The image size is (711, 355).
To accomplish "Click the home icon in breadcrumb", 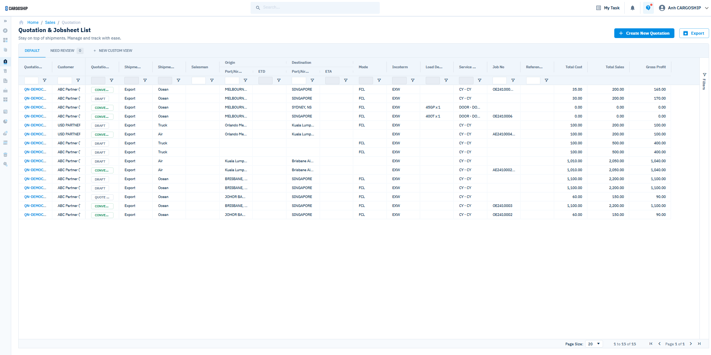I will (21, 22).
